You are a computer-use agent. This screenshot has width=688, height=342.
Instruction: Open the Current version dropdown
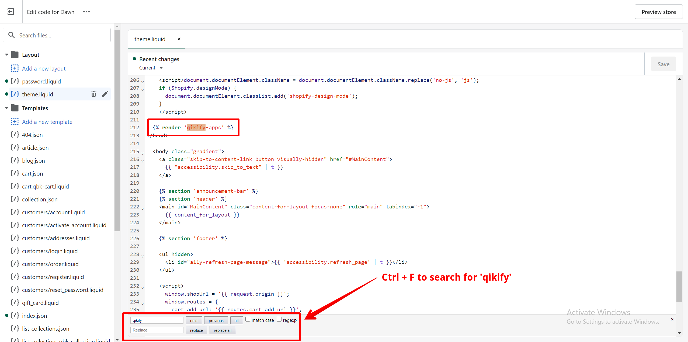151,68
